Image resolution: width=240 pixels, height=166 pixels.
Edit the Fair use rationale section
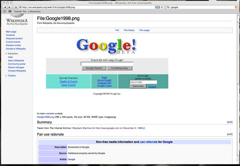click(230, 134)
